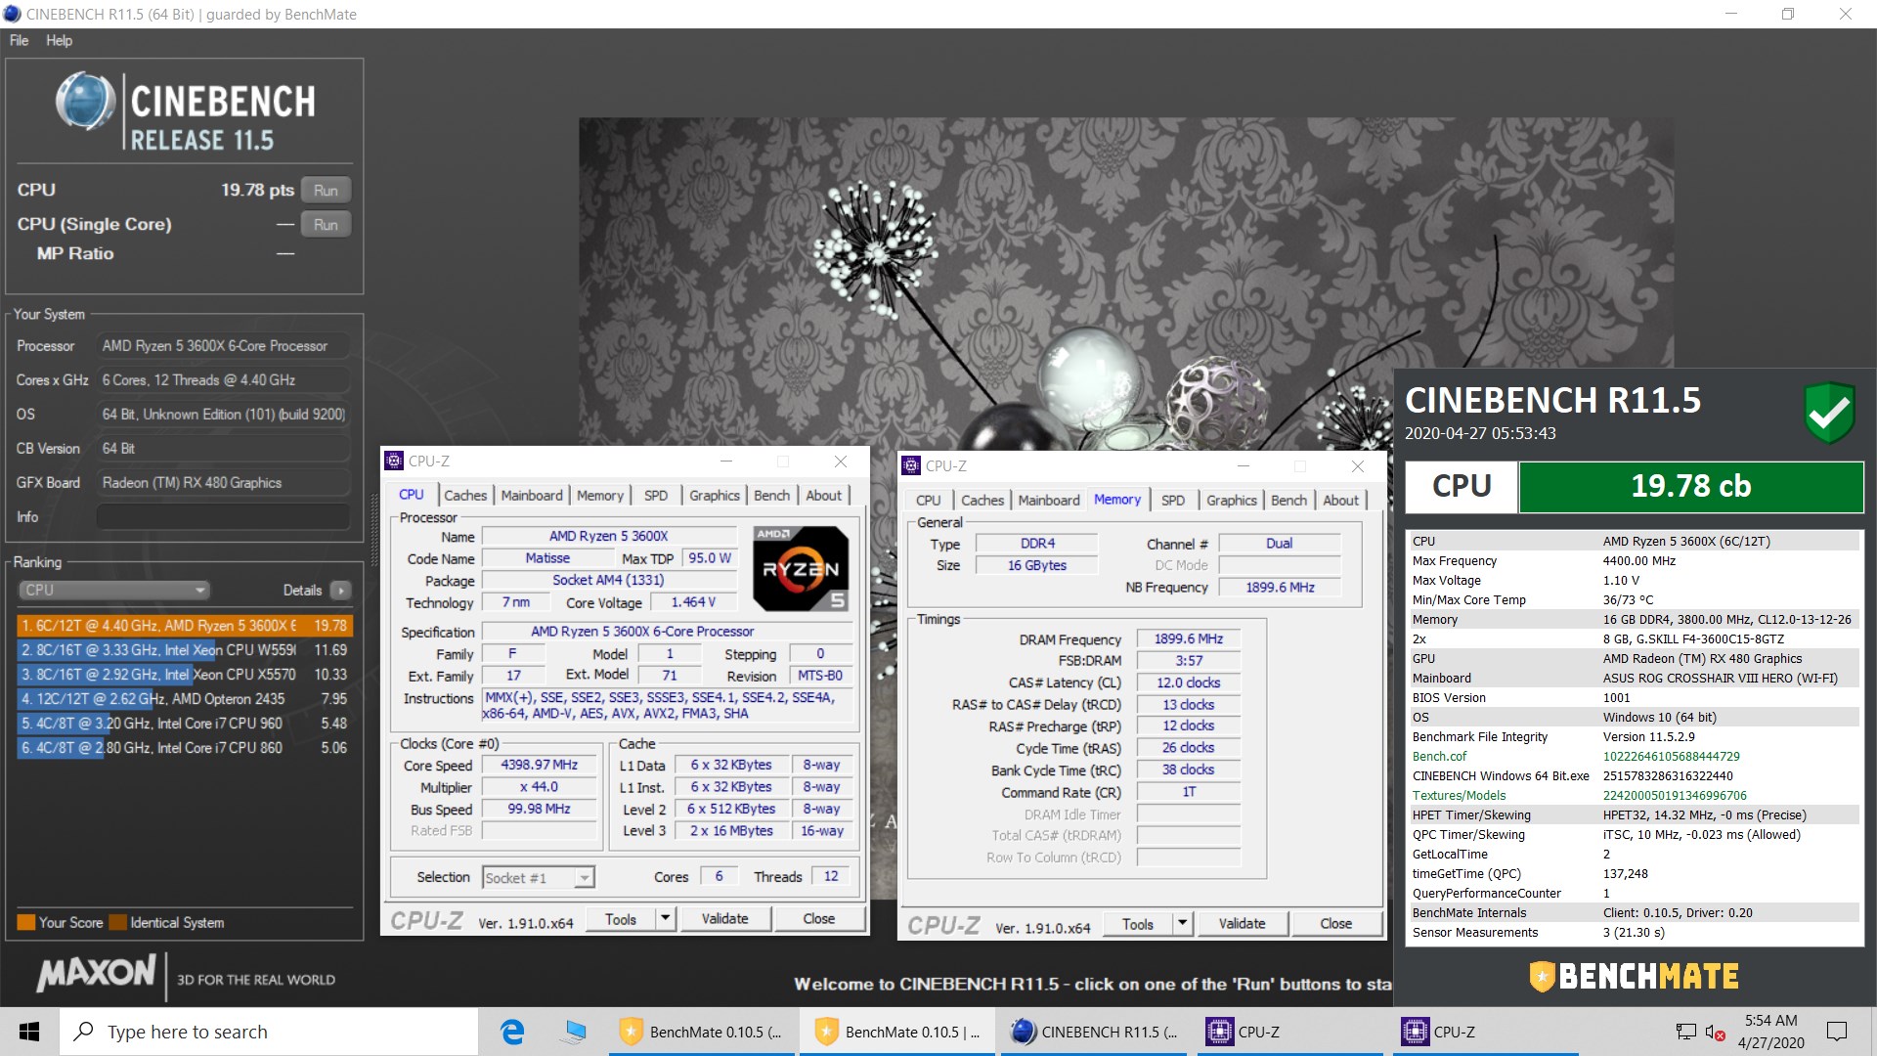
Task: Click the Windows taskbar search box
Action: tap(269, 1032)
